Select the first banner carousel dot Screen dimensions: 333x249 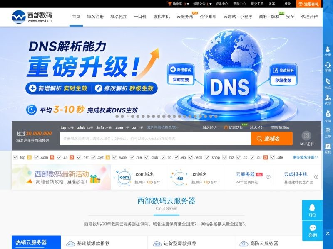click(x=117, y=117)
